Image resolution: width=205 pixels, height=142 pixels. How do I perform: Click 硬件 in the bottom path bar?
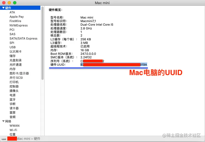[37, 139]
